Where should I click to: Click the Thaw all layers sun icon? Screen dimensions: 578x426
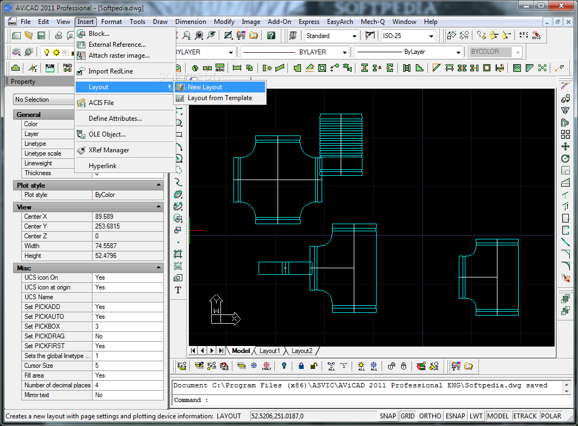coord(361,366)
